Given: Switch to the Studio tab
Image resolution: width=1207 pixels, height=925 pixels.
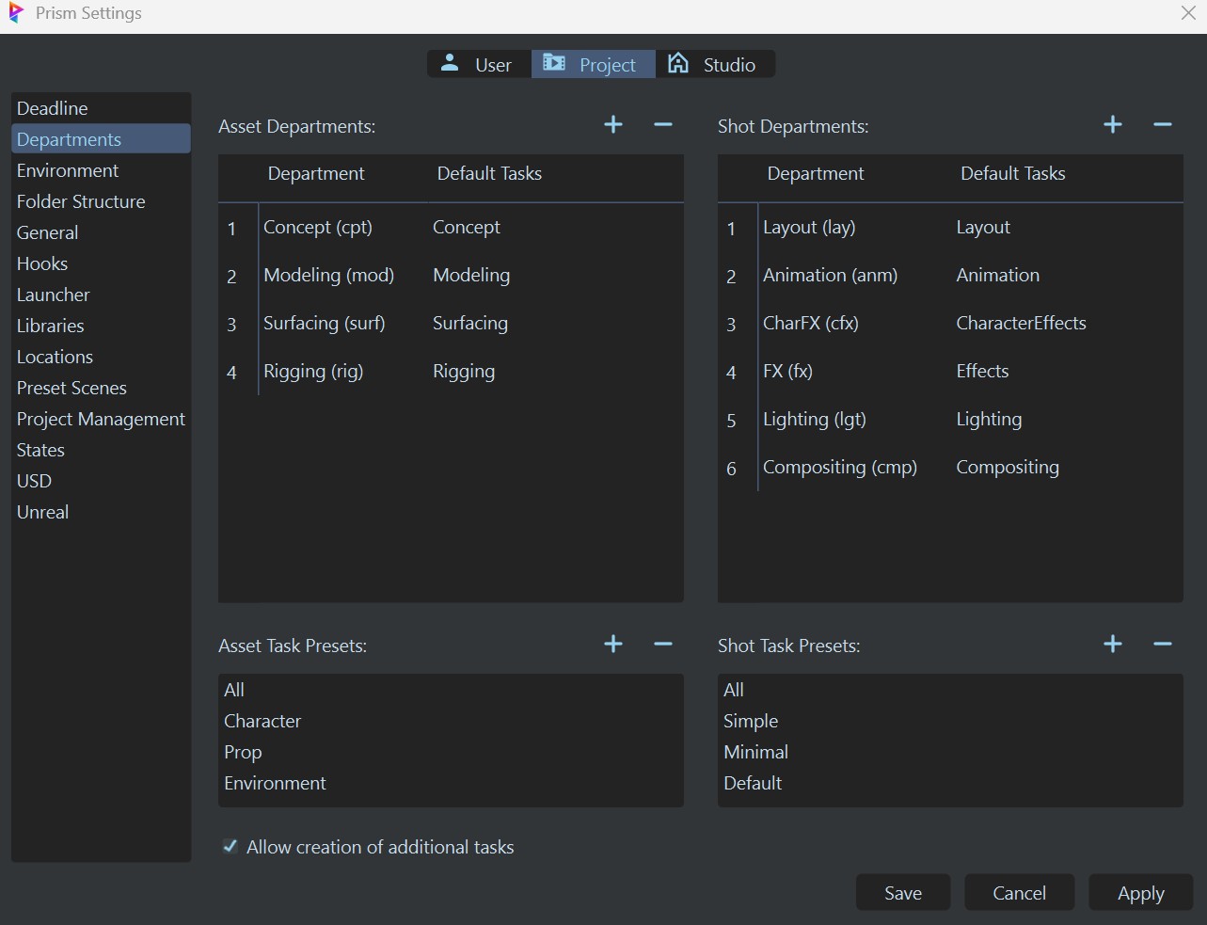Looking at the screenshot, I should point(726,64).
